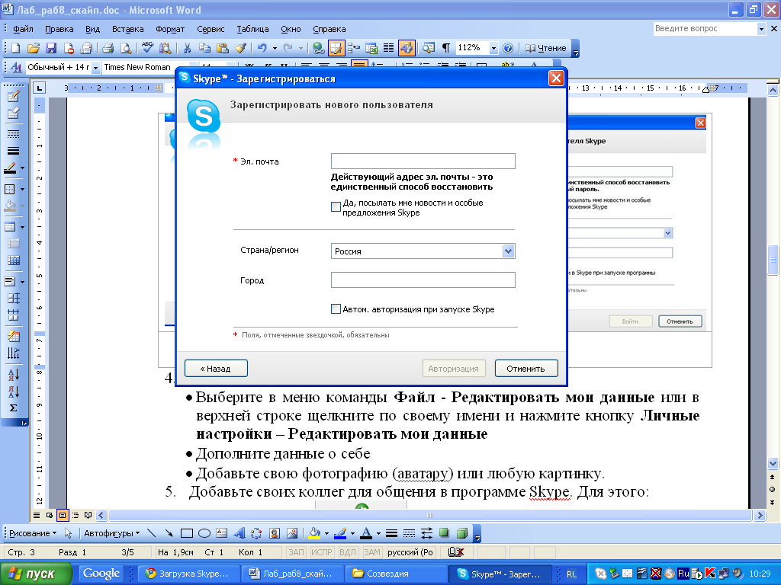This screenshot has height=585, width=781.
Task: Select the Rectangle drawing tool
Action: coord(187,533)
